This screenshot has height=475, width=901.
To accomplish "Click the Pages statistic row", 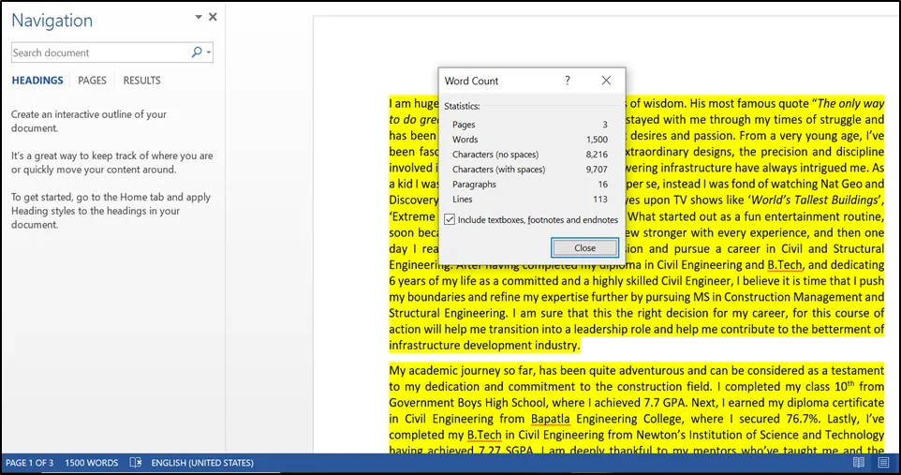I will pyautogui.click(x=530, y=125).
